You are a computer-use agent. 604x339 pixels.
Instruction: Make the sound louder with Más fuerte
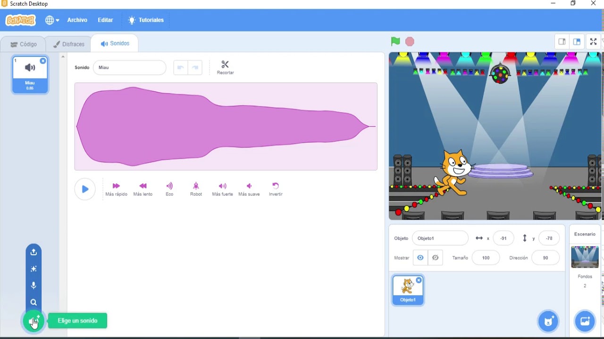tap(222, 189)
